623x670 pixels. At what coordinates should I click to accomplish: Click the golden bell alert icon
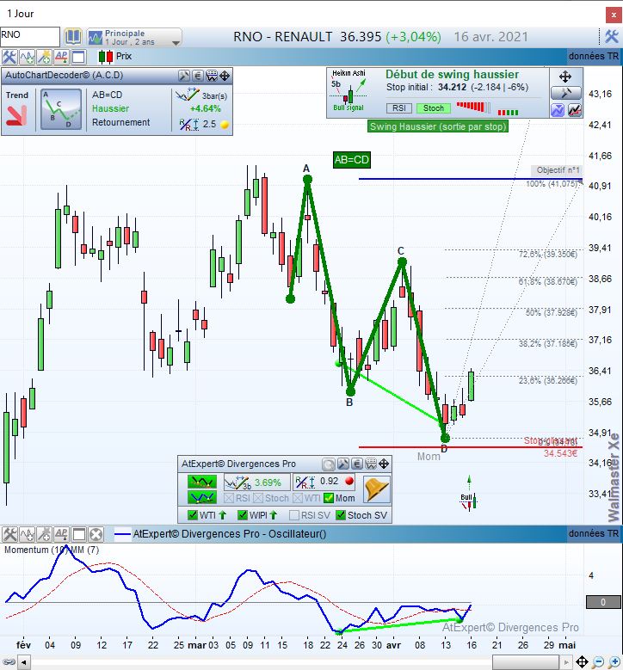pyautogui.click(x=377, y=489)
